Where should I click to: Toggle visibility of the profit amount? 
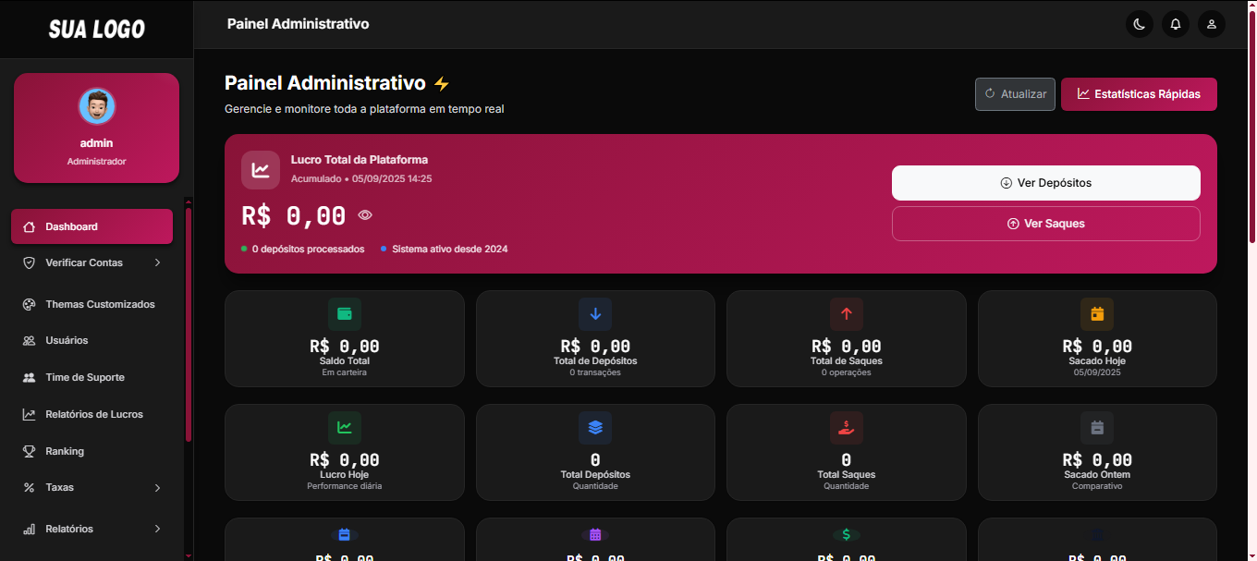pos(364,214)
